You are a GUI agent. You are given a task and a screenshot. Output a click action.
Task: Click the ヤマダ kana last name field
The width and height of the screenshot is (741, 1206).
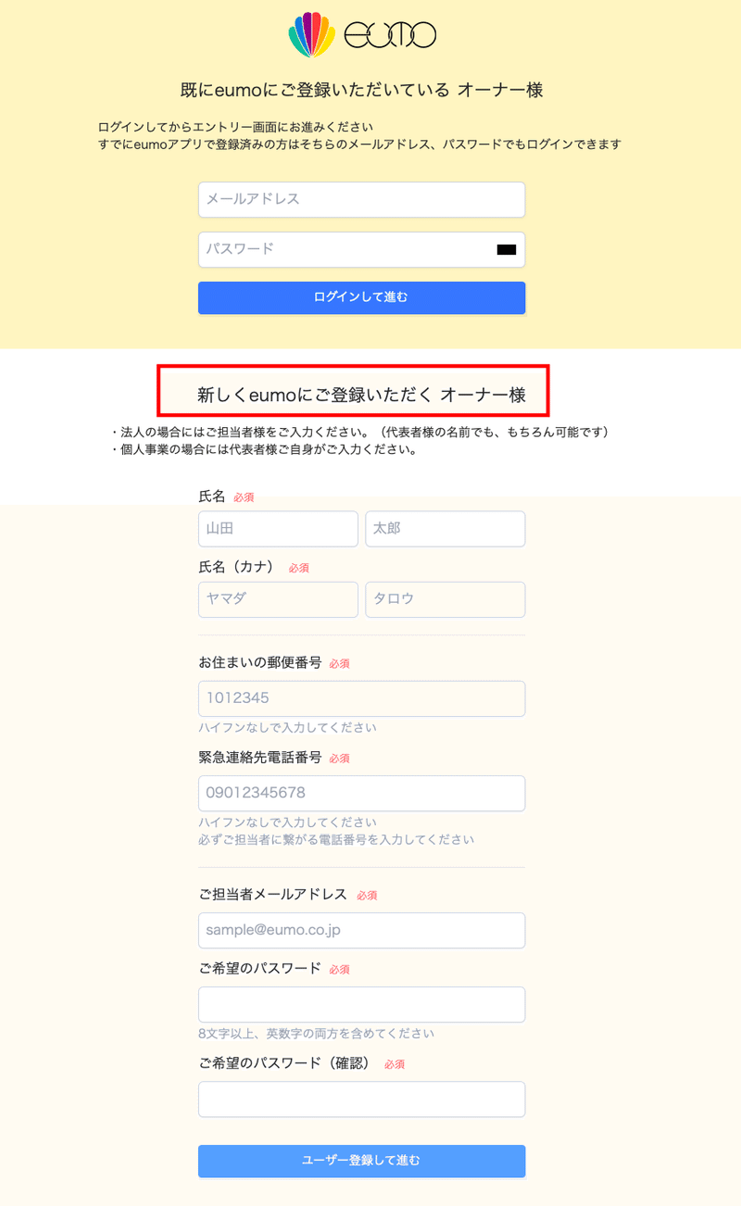pos(278,599)
